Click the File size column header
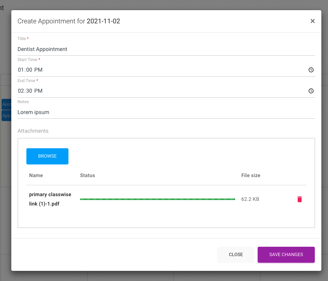 click(x=251, y=176)
